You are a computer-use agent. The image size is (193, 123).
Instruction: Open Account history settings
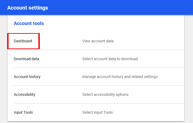pyautogui.click(x=27, y=77)
